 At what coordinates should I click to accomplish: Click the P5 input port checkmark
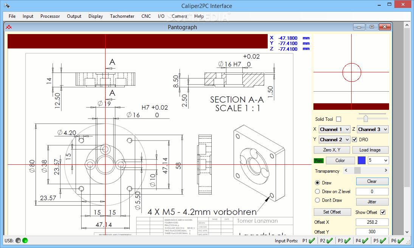pos(383,240)
